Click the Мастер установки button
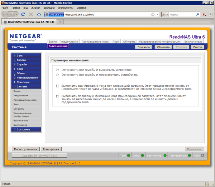Viewport: 215px width, 187px height. [26, 149]
